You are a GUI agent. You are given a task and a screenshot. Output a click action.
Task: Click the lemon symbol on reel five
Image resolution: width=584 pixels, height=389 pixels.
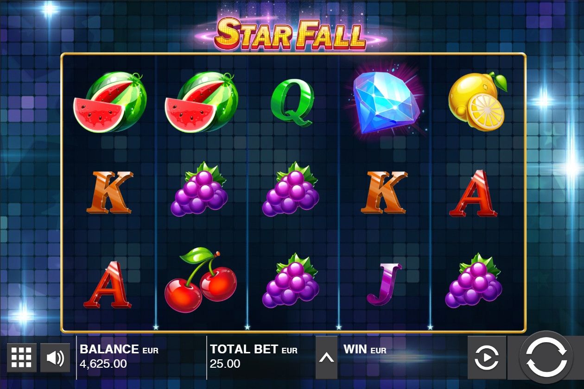[x=477, y=101]
